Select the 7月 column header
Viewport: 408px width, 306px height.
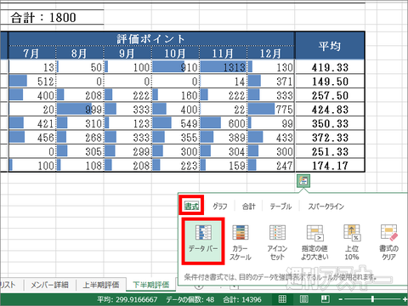pyautogui.click(x=32, y=53)
